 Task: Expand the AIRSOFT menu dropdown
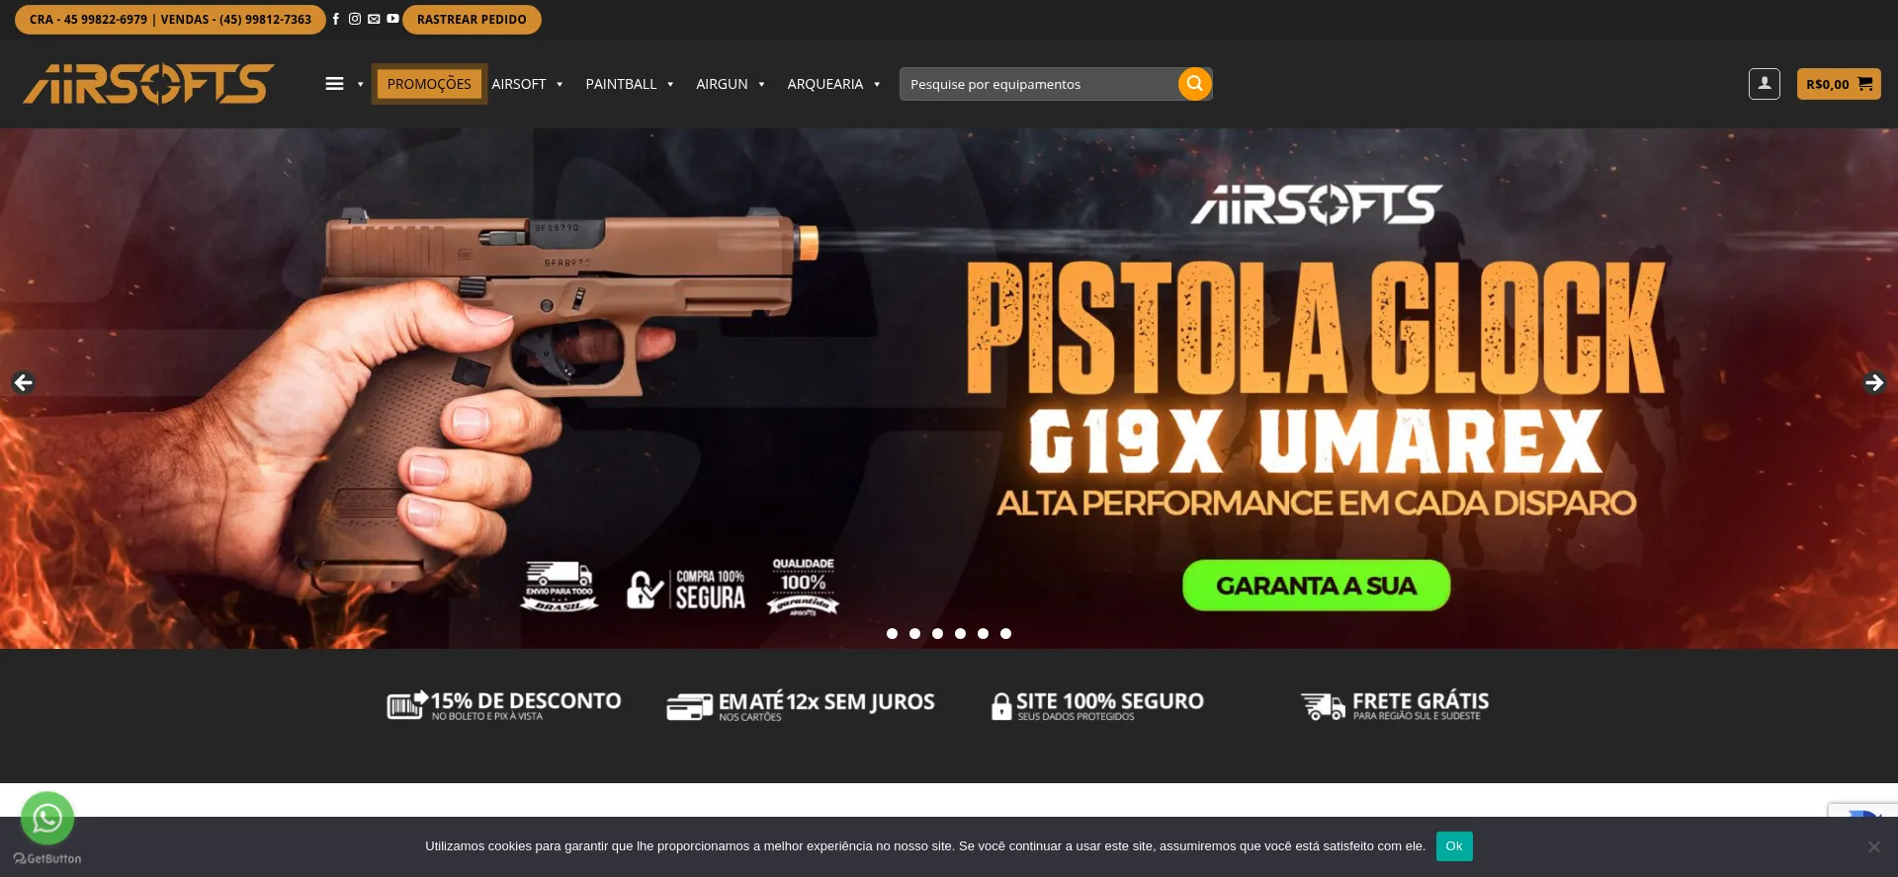pyautogui.click(x=527, y=84)
